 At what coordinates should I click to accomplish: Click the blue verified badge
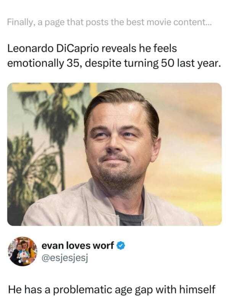[x=121, y=245]
